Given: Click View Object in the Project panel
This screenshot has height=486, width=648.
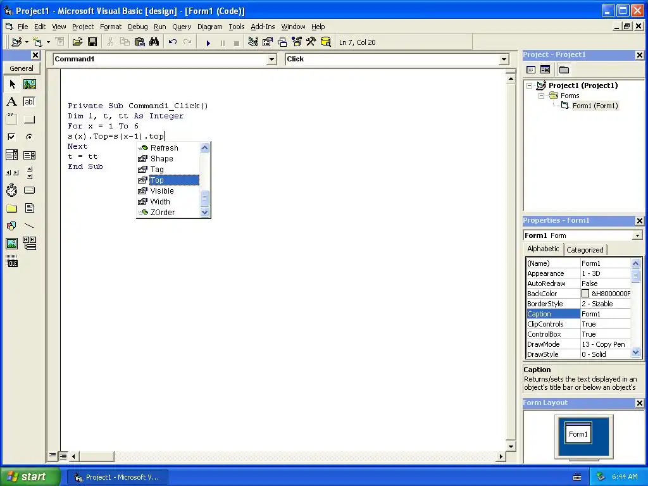Looking at the screenshot, I should click(x=545, y=70).
